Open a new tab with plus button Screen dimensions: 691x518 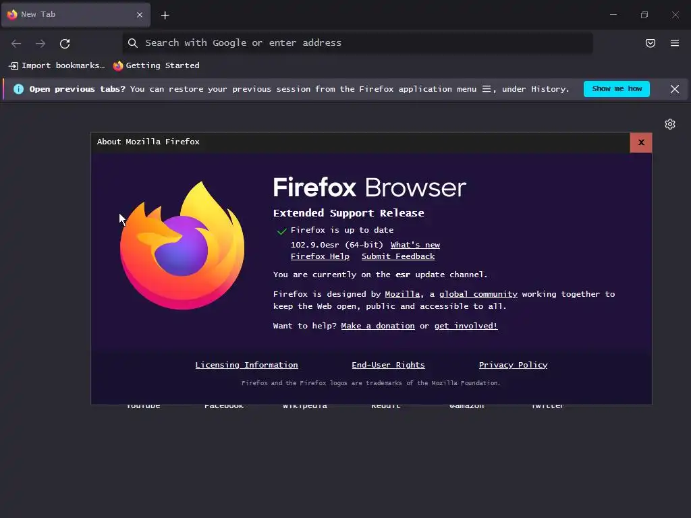(x=165, y=16)
